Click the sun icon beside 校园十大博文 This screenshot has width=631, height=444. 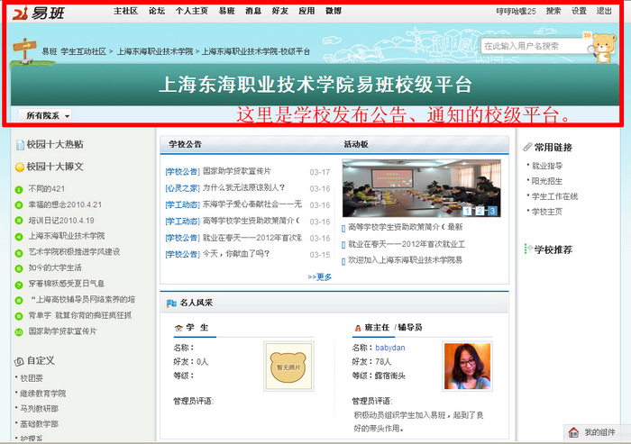pyautogui.click(x=20, y=167)
